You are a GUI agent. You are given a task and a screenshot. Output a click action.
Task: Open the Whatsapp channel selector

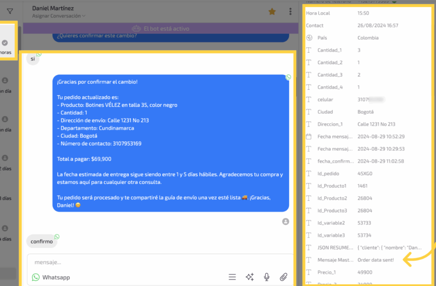51,277
